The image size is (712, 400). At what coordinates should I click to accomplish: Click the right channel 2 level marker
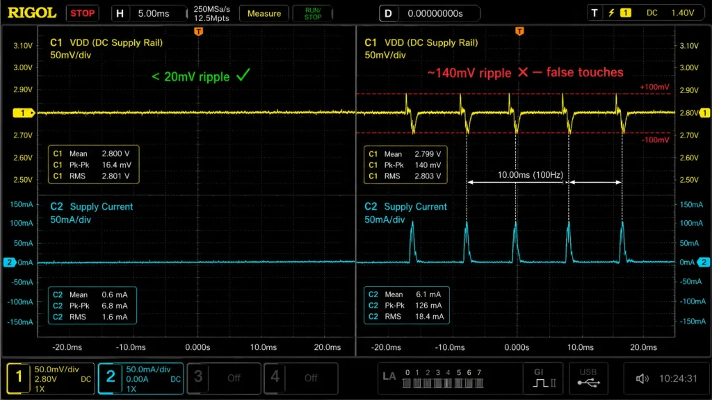tap(704, 262)
